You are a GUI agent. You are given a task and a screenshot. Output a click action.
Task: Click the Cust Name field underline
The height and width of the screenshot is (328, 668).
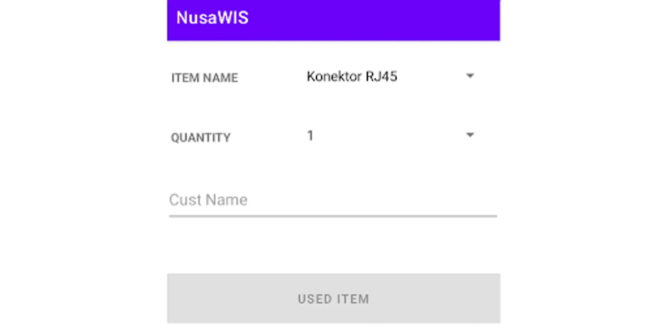click(x=332, y=216)
